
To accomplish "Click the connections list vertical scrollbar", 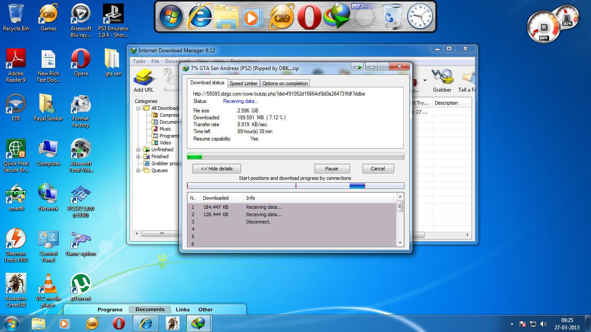I will [400, 220].
